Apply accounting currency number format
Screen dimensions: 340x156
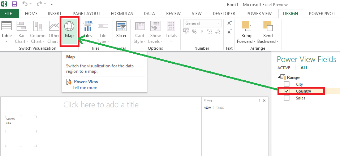pos(186,32)
